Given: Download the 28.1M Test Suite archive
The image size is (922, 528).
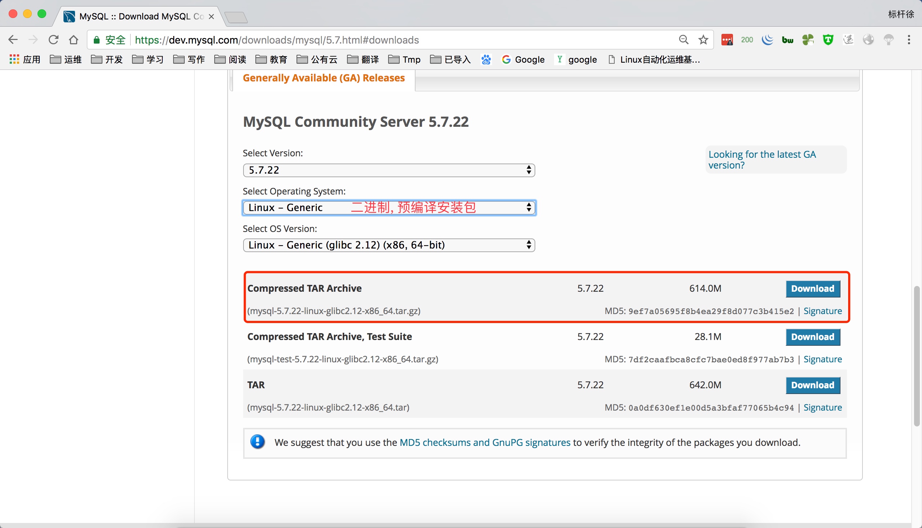Looking at the screenshot, I should pyautogui.click(x=813, y=337).
